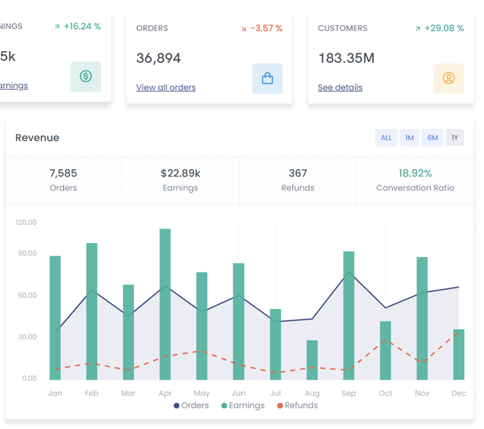
Task: Click the dollar sign earnings icon
Action: (x=86, y=77)
